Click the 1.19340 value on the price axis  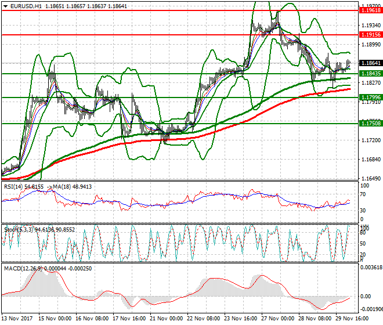pyautogui.click(x=371, y=26)
